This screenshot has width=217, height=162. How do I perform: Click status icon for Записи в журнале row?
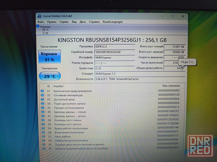pos(44,148)
